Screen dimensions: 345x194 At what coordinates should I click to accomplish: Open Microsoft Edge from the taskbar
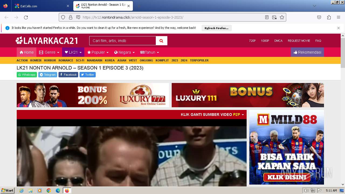click(x=58, y=190)
